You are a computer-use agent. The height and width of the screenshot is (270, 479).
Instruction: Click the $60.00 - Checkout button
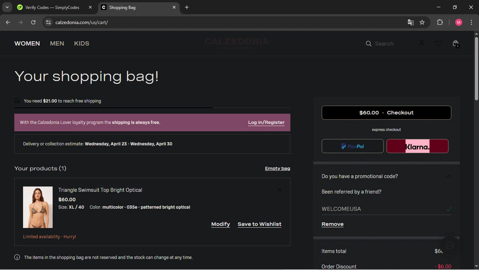(x=386, y=113)
